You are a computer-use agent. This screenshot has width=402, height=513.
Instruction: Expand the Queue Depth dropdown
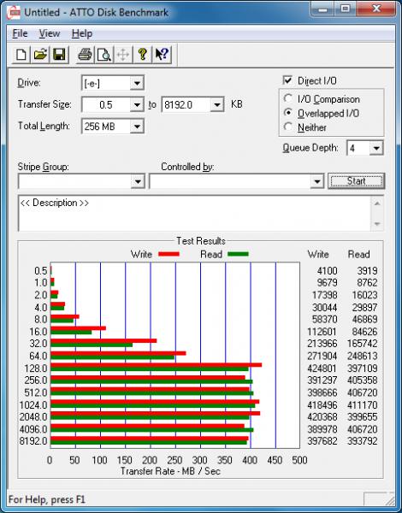point(376,148)
